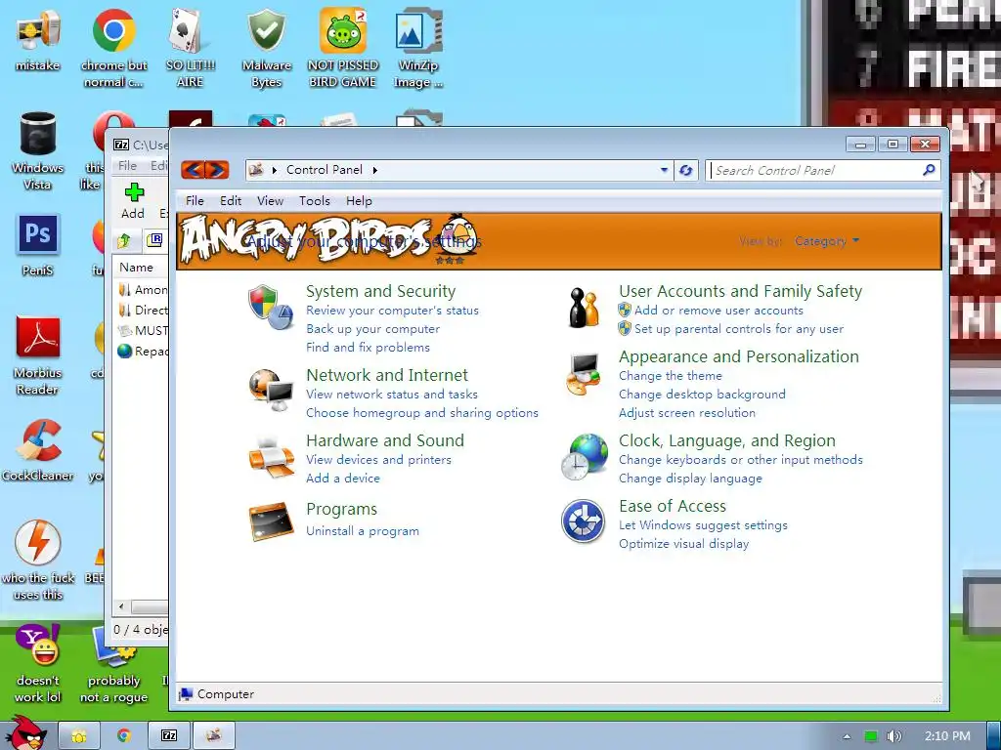Open the File menu in 7-Zip window
Screen dimensions: 1001x750
127,166
